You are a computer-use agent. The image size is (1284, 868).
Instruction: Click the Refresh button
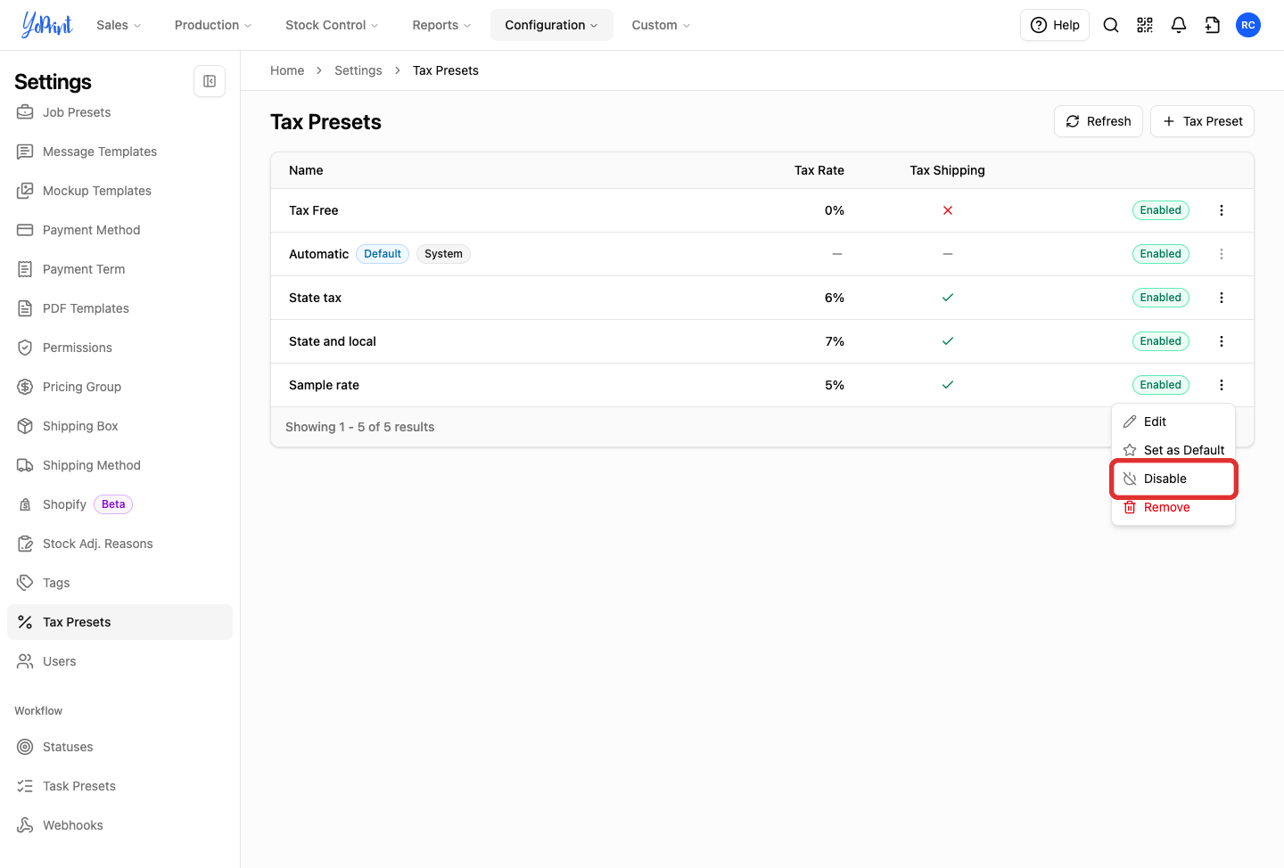tap(1099, 121)
